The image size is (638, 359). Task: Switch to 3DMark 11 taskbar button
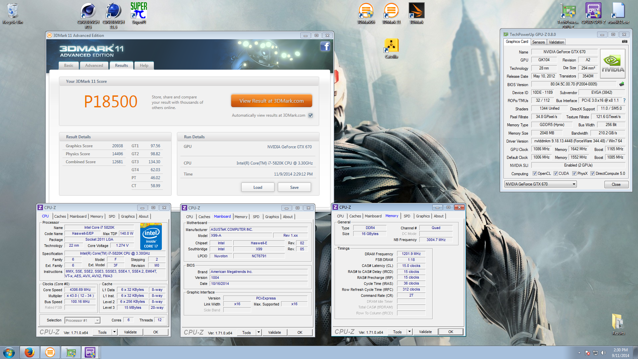pyautogui.click(x=50, y=352)
